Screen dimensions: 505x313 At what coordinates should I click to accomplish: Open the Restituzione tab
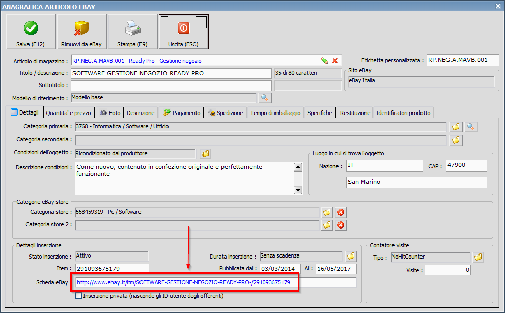pos(355,113)
